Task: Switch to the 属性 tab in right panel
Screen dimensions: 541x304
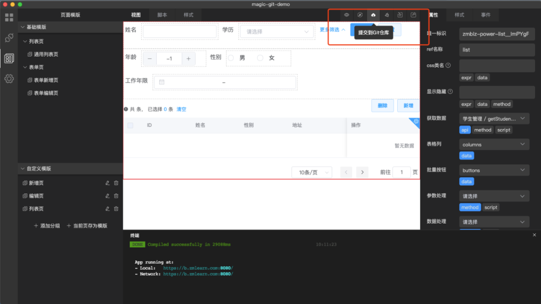Action: [x=433, y=15]
